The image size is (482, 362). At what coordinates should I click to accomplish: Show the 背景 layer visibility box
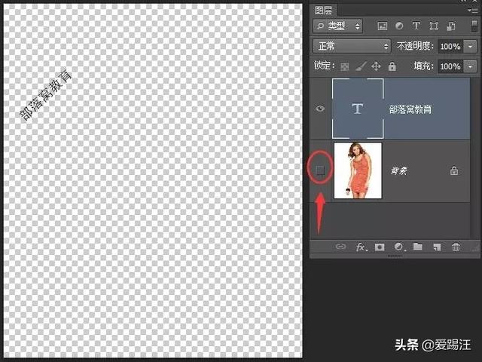click(320, 170)
